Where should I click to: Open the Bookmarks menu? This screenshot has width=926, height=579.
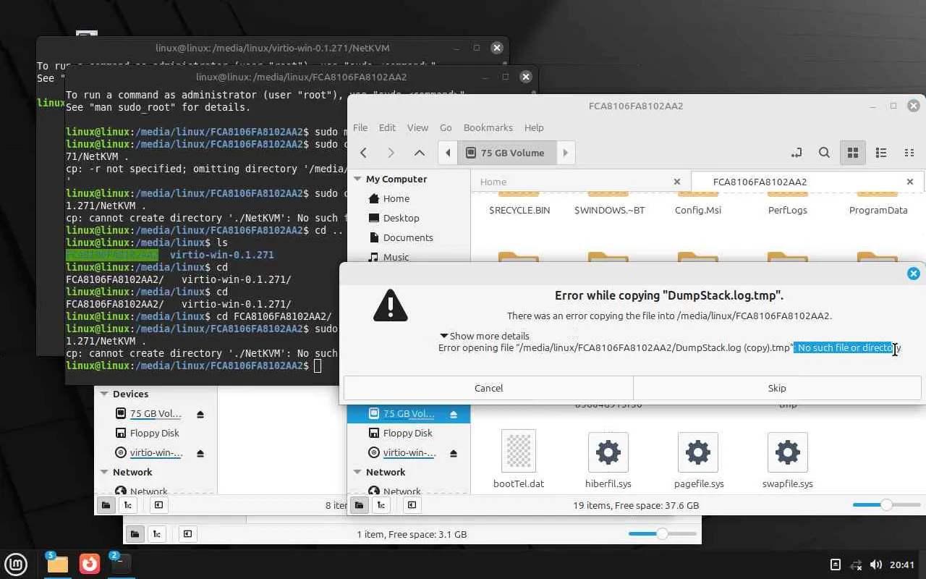click(x=488, y=127)
